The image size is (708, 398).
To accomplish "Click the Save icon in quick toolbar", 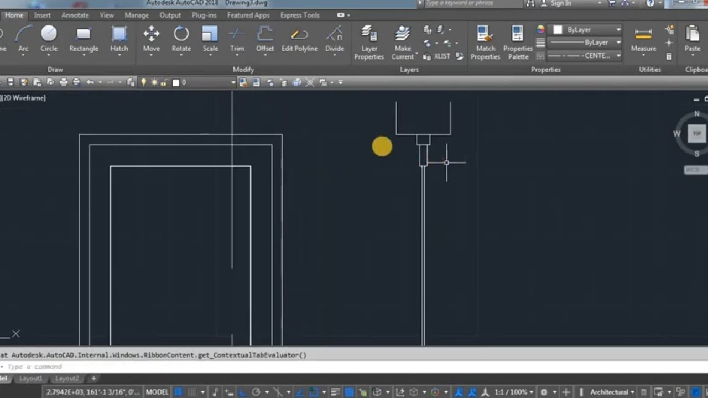I will click(11, 82).
